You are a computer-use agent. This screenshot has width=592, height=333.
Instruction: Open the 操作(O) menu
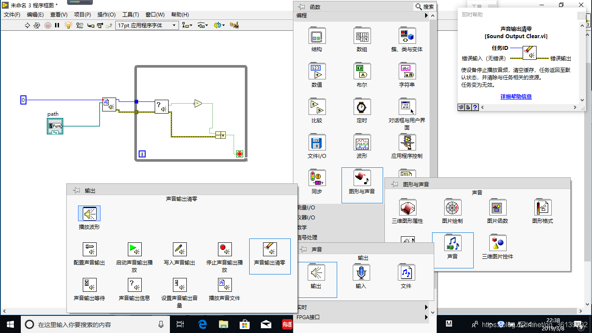106,14
